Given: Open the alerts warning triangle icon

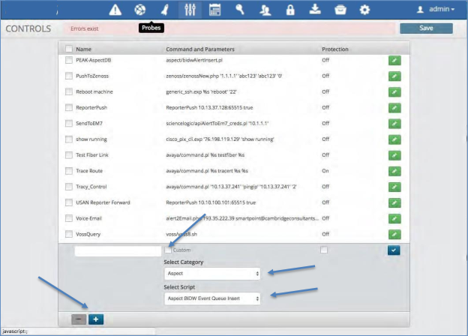Looking at the screenshot, I should pos(115,10).
